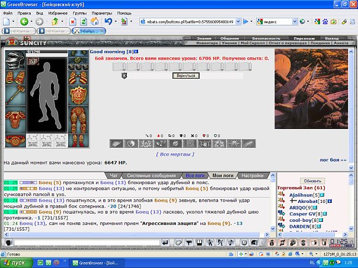
Task: Click the smiley face icon in chat bar
Action: (244, 243)
